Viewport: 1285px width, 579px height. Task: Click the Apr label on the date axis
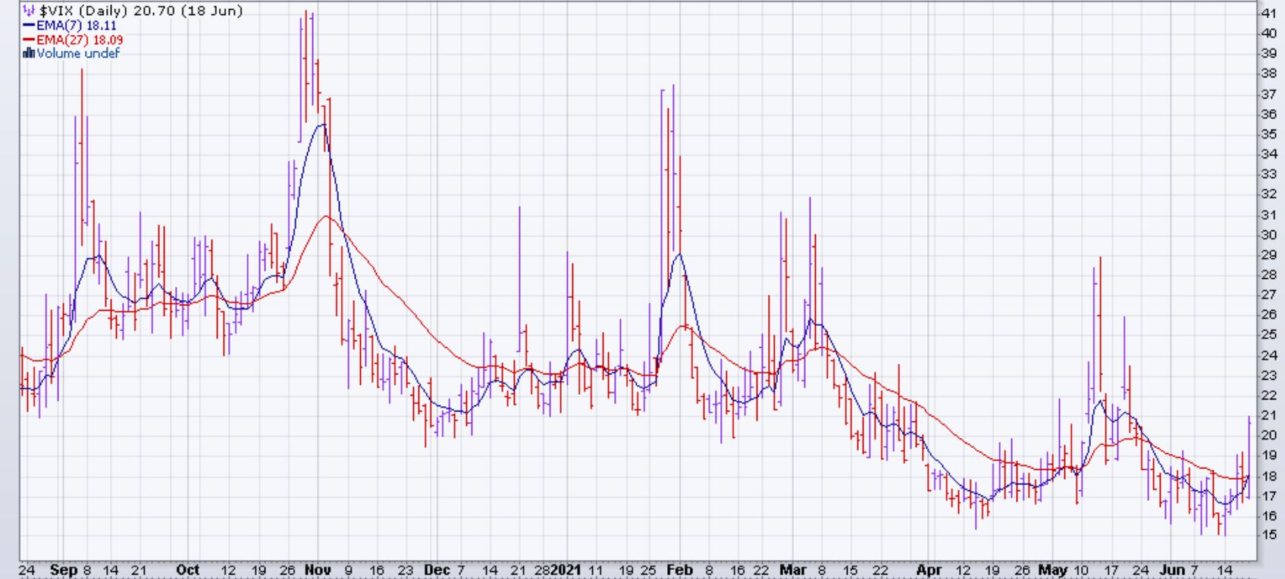(x=928, y=570)
